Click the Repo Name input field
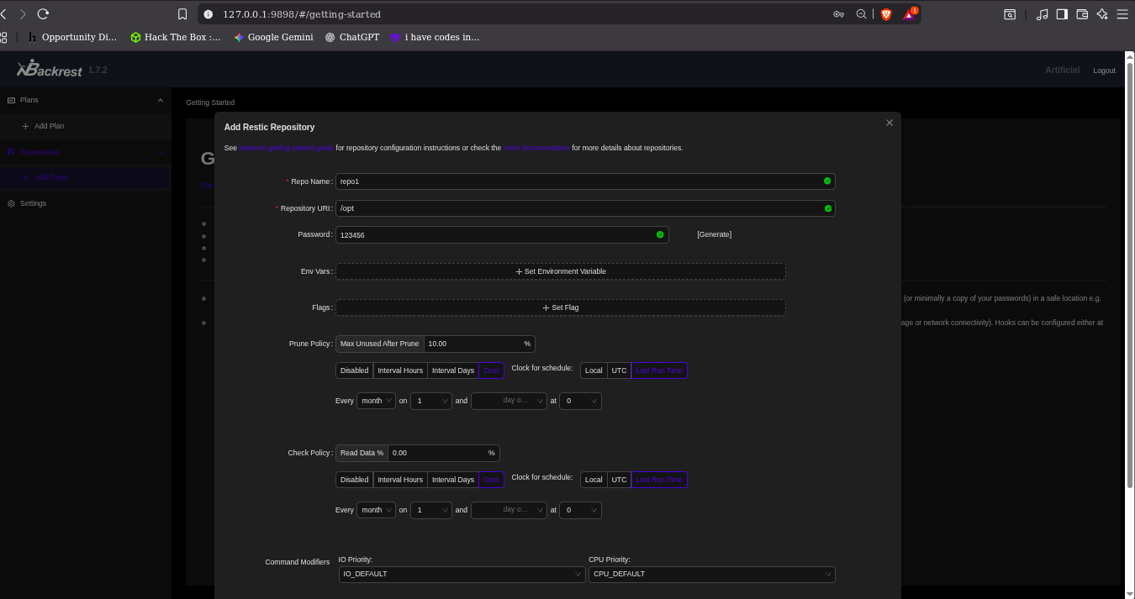 point(578,181)
